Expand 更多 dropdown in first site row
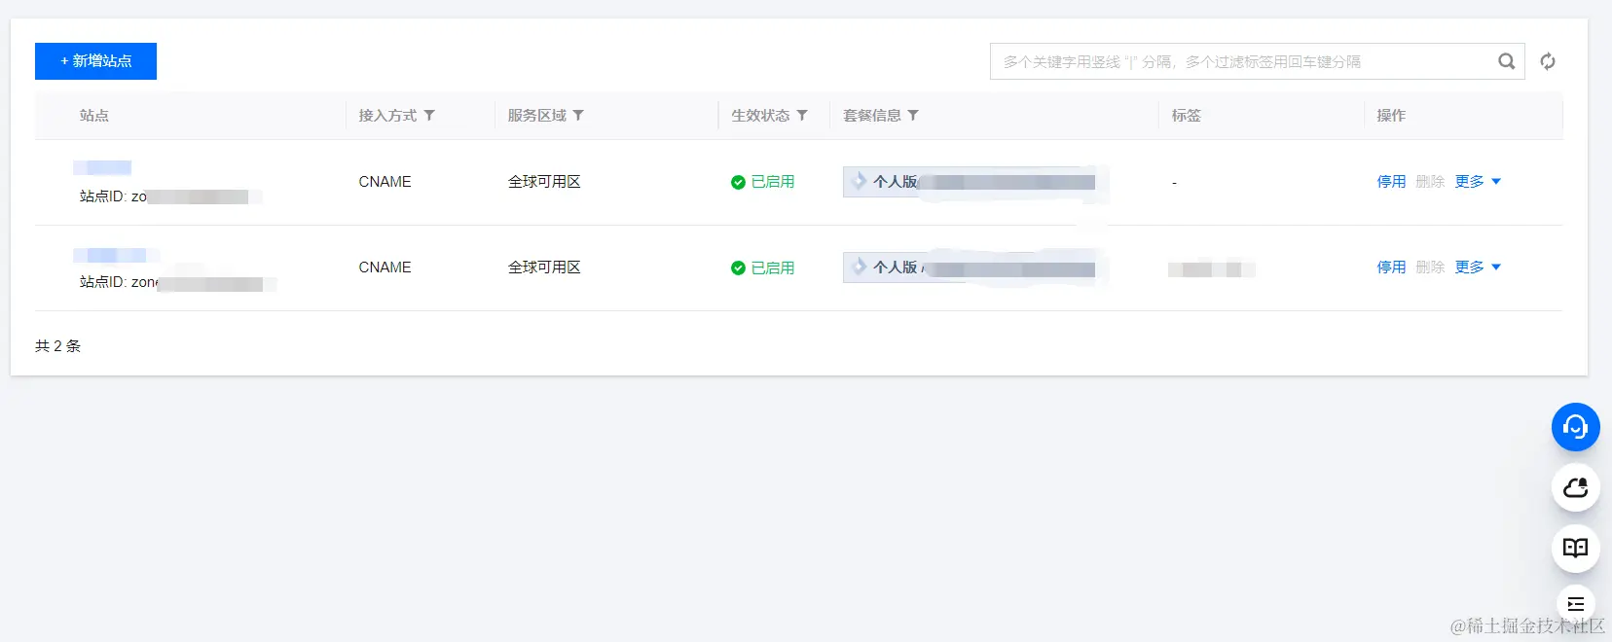The width and height of the screenshot is (1612, 642). point(1478,182)
